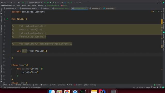Open Chrome from the dock
165x93 pixels.
[x=67, y=91]
